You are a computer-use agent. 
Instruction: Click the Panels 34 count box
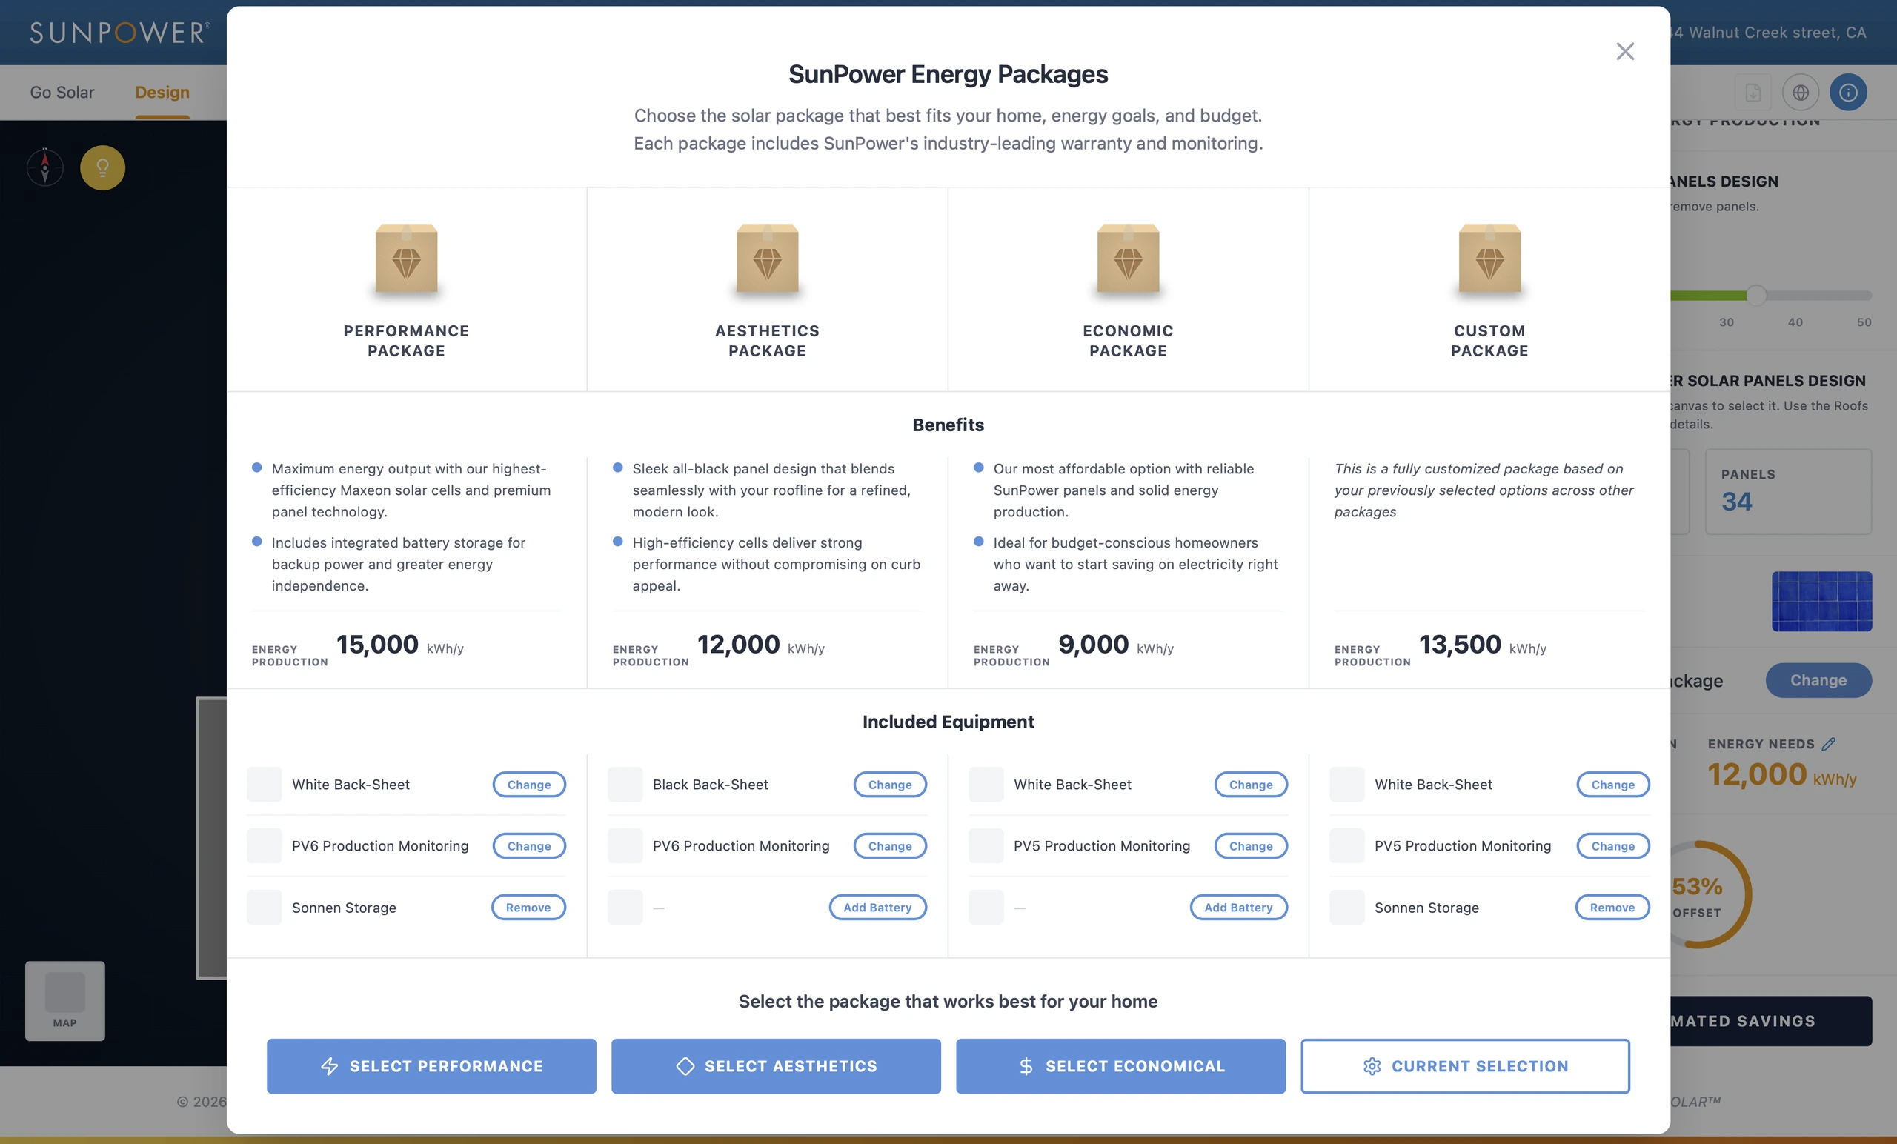(x=1787, y=491)
